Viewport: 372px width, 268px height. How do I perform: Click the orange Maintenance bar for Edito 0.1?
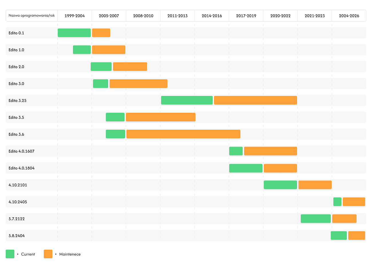click(x=101, y=33)
